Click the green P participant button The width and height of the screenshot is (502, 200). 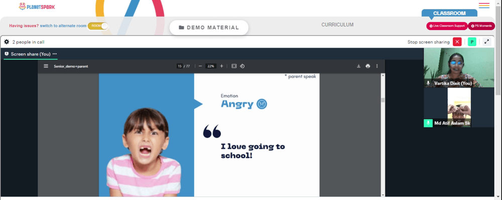[472, 42]
